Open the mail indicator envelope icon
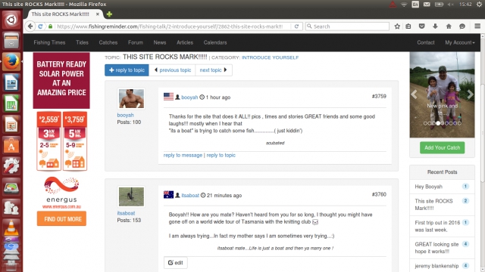 (x=427, y=5)
